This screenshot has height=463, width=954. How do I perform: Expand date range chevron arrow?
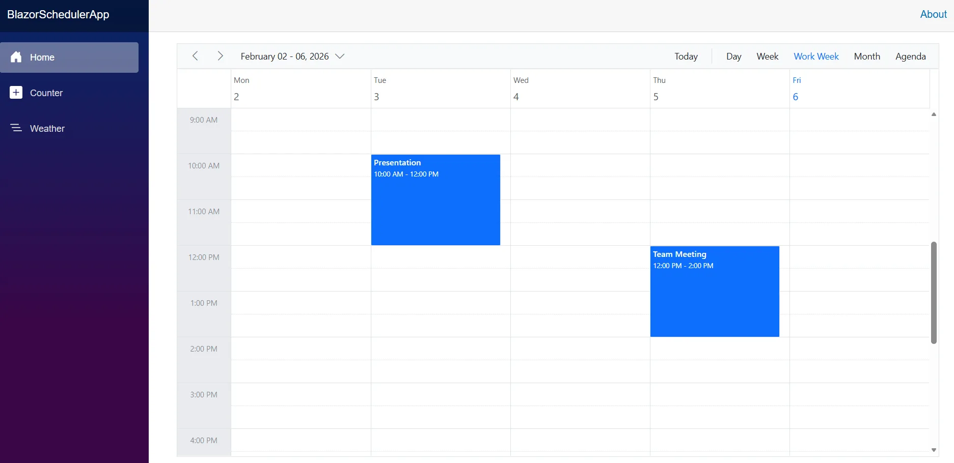tap(340, 56)
